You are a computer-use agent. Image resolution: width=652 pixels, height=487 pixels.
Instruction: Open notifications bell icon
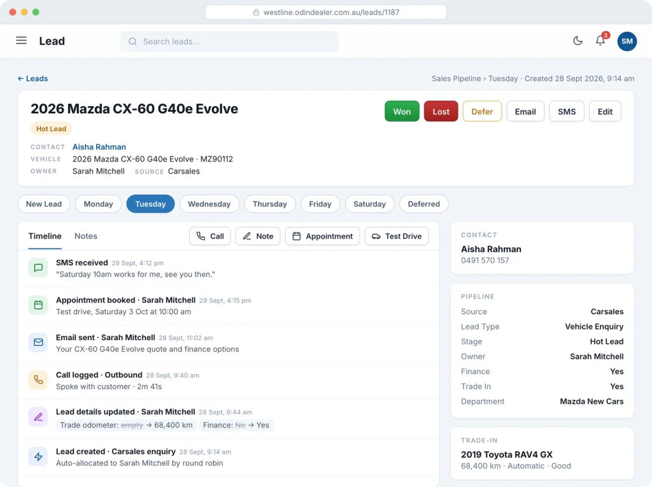point(600,41)
